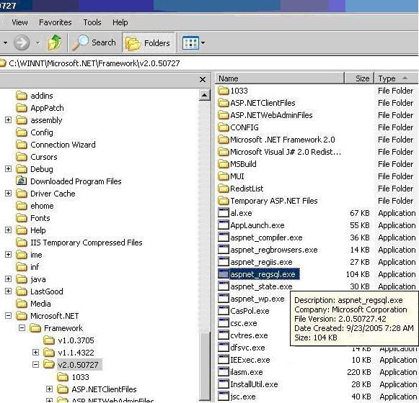Select the AppLaunch.exe application icon
The image size is (419, 403).
(x=224, y=225)
